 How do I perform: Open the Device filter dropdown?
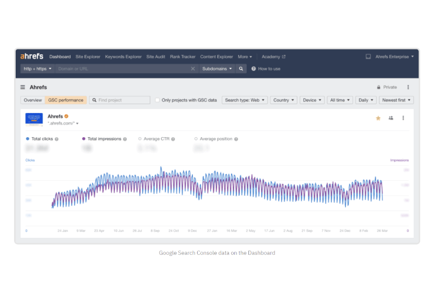coord(312,100)
